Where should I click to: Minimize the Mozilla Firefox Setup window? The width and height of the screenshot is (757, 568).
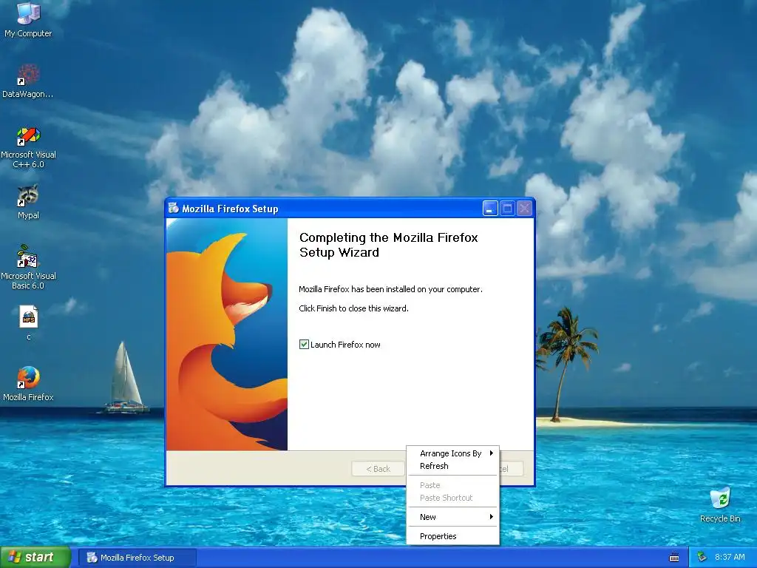[490, 209]
